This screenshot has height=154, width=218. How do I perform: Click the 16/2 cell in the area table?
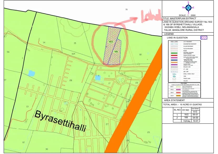(186, 115)
